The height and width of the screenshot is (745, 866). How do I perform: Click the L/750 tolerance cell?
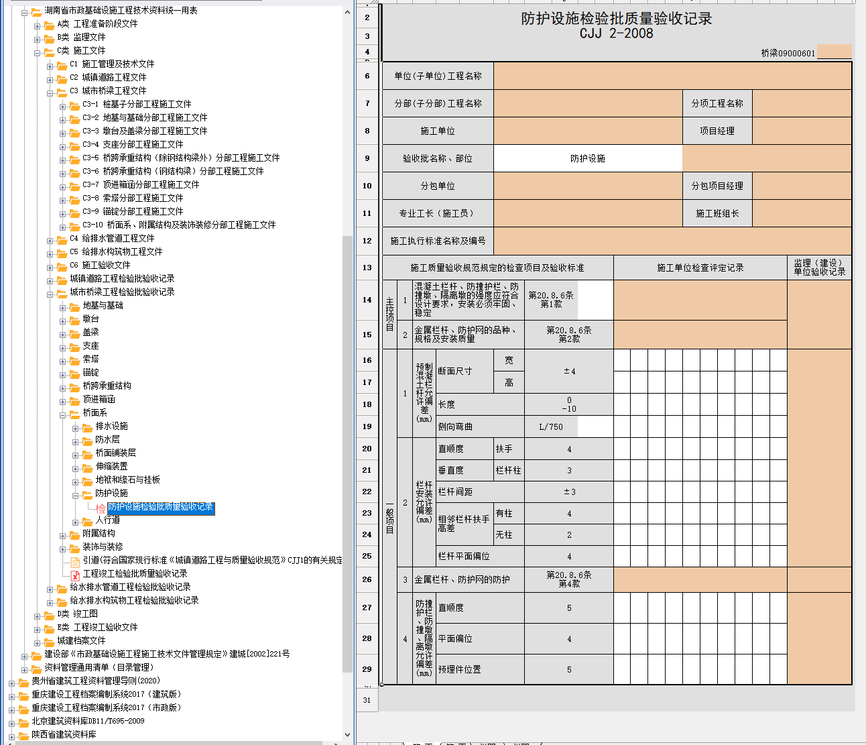click(x=551, y=426)
